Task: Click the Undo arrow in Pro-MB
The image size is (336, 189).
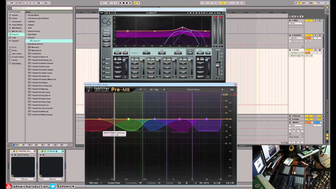Action: tap(140, 90)
